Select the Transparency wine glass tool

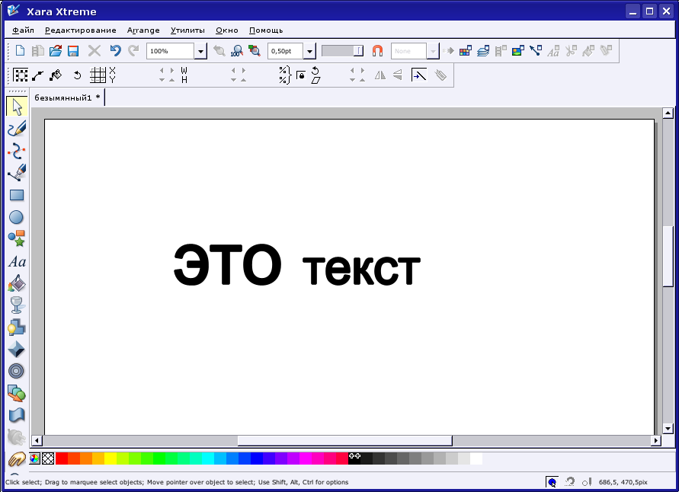16,305
